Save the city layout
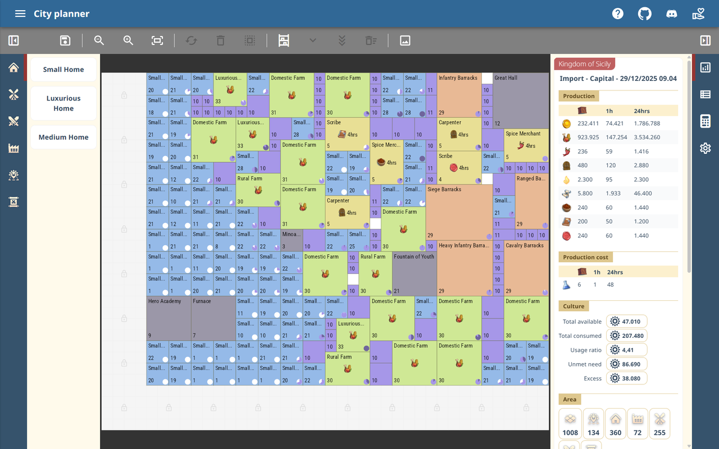This screenshot has height=449, width=719. 65,40
